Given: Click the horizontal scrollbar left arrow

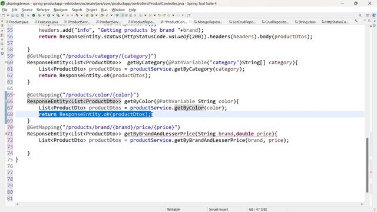Looking at the screenshot, I should pos(17,204).
